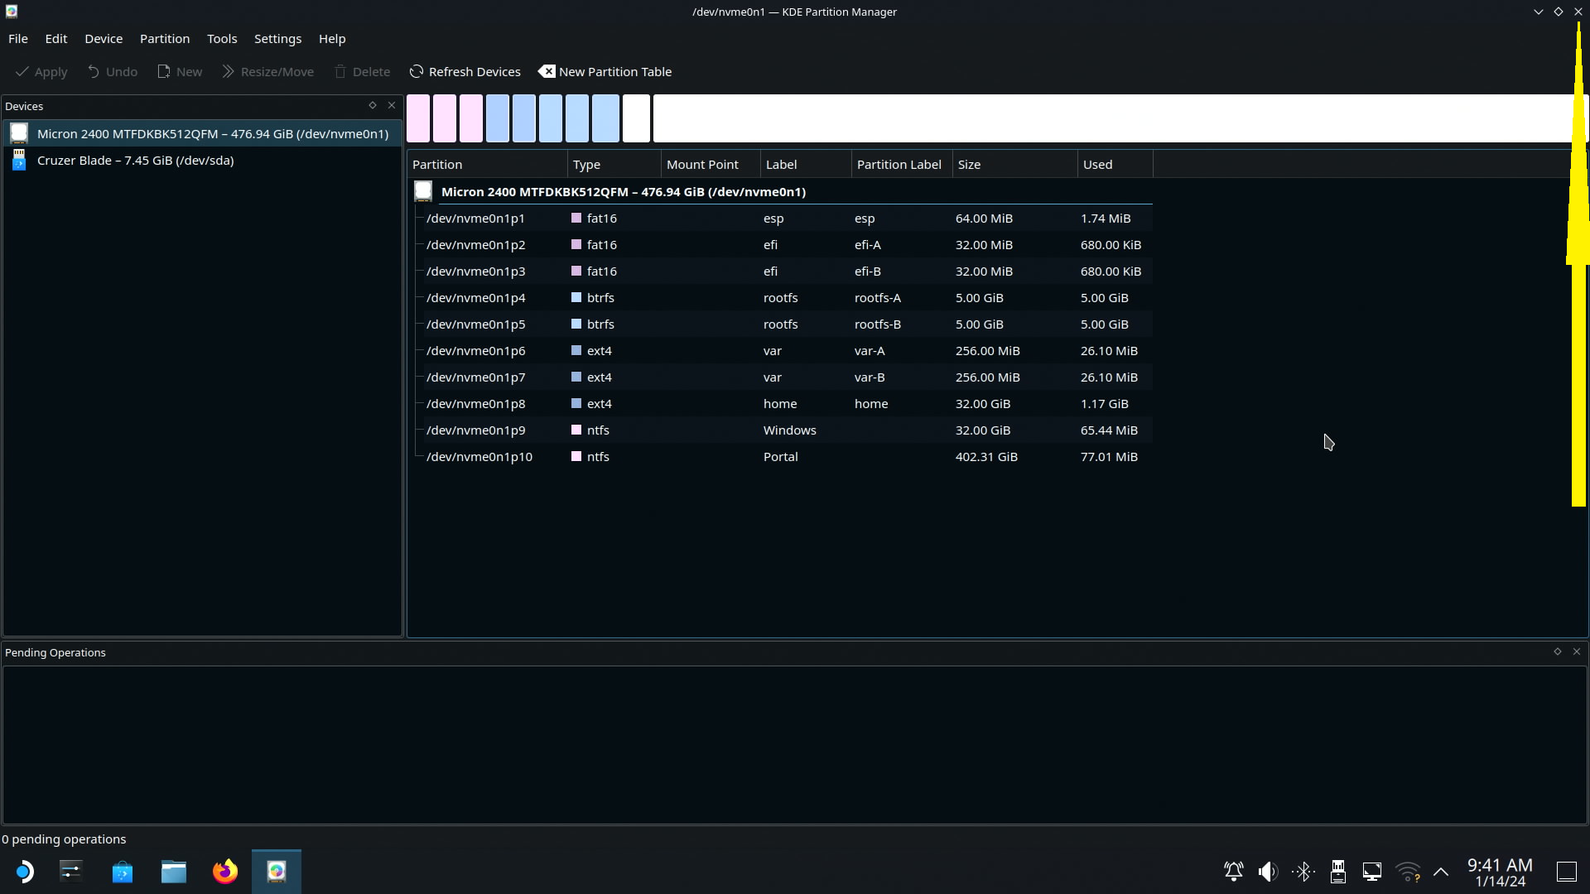Click the New Partition Table icon
The width and height of the screenshot is (1590, 894).
(547, 72)
